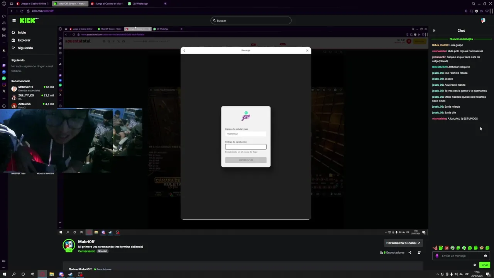Image resolution: width=494 pixels, height=278 pixels.
Task: Share the stream with share icon
Action: [x=410, y=253]
